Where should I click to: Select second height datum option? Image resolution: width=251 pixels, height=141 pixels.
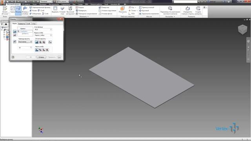[40, 42]
